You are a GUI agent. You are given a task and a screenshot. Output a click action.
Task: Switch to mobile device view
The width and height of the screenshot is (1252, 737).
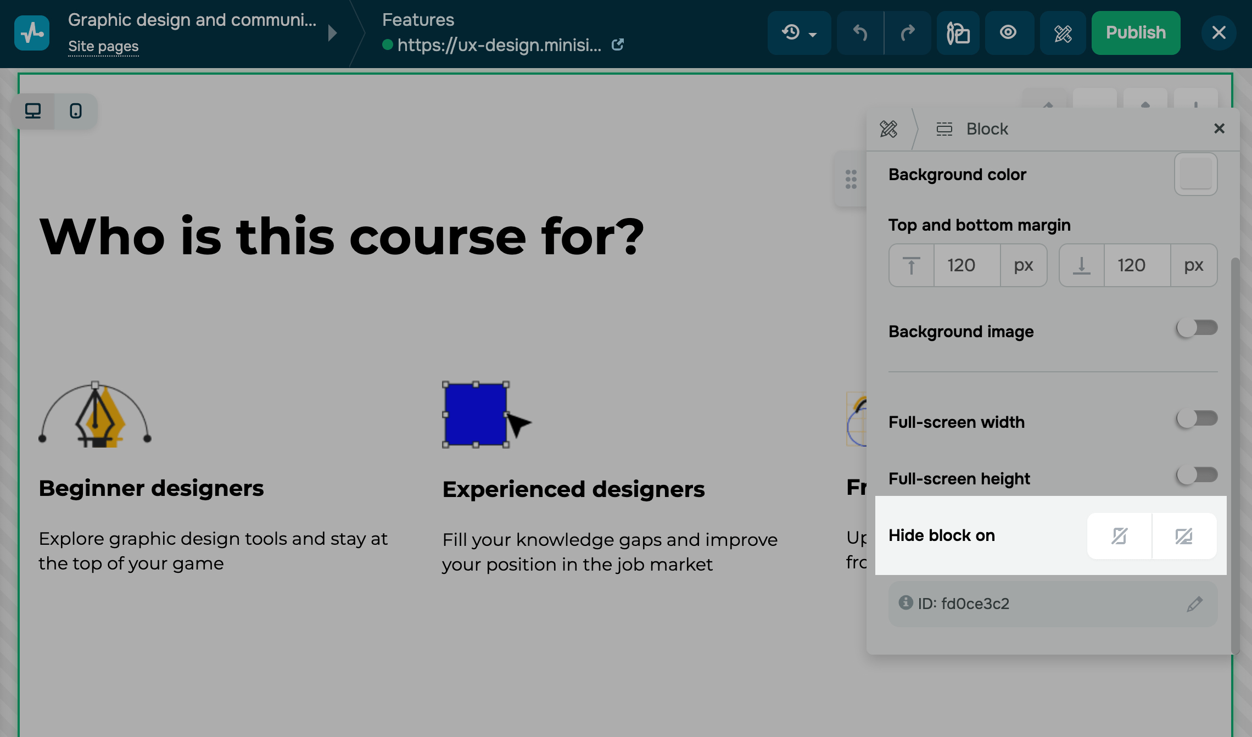tap(76, 111)
